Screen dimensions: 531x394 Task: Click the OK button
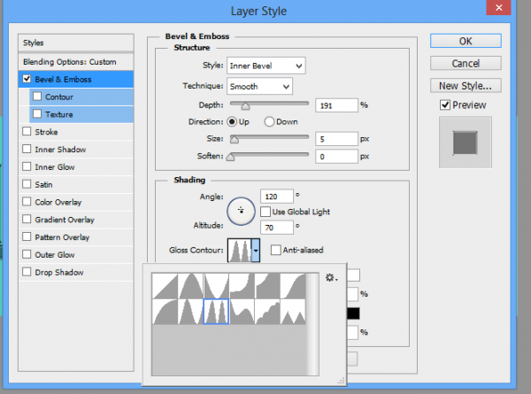click(466, 41)
